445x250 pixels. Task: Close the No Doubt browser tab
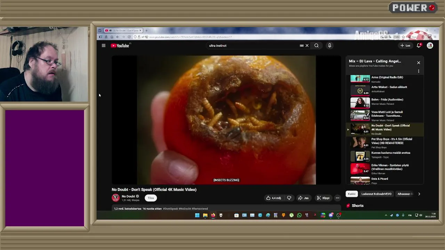pyautogui.click(x=140, y=31)
